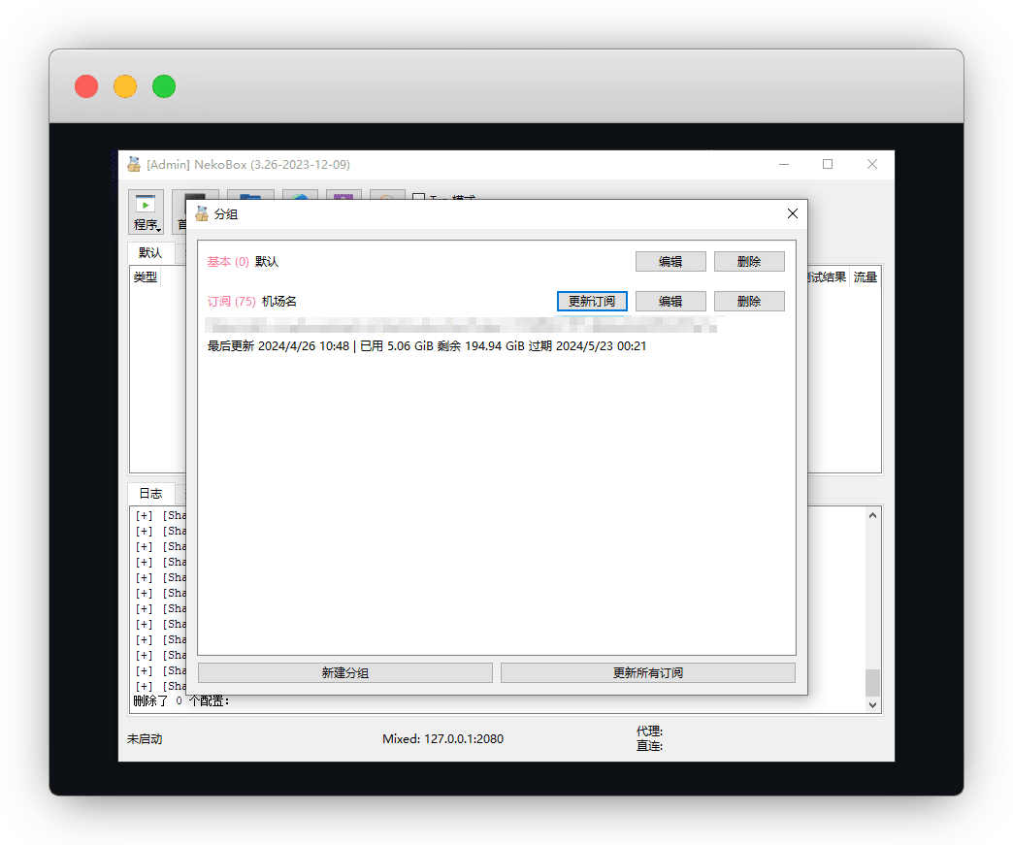Screen dimensions: 1013x845
Task: Select the 日志 log tab
Action: click(150, 493)
